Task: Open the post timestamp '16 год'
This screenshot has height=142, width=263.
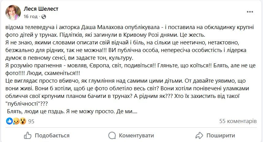Action: point(31,17)
